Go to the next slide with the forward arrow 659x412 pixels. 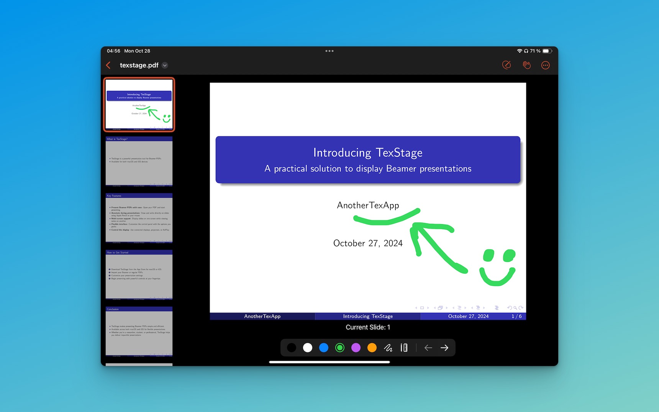coord(444,348)
